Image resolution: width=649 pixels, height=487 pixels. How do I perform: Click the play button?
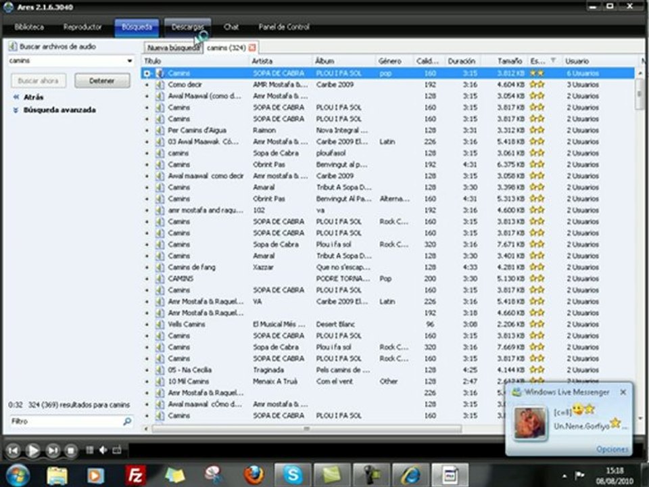[32, 450]
